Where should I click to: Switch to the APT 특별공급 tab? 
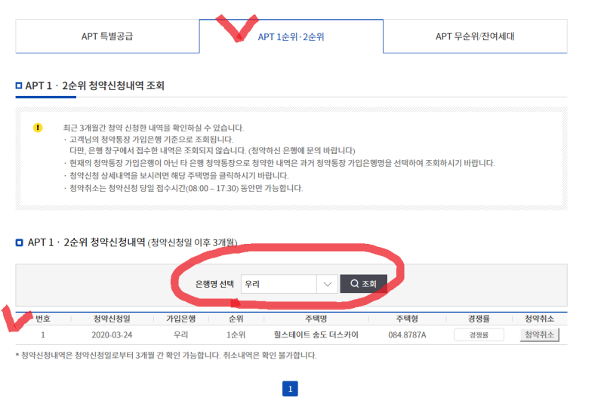107,36
